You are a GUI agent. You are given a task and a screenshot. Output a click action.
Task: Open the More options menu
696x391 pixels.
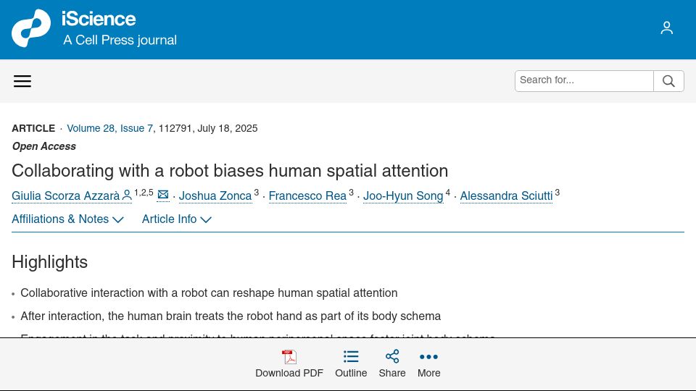(x=428, y=364)
